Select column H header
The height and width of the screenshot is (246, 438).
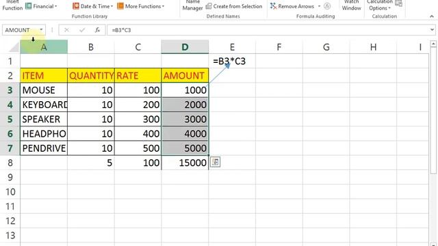[373, 47]
